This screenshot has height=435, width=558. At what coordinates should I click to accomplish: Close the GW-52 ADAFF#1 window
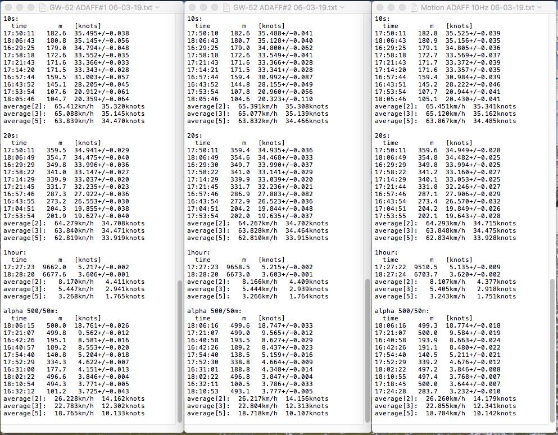[8, 8]
